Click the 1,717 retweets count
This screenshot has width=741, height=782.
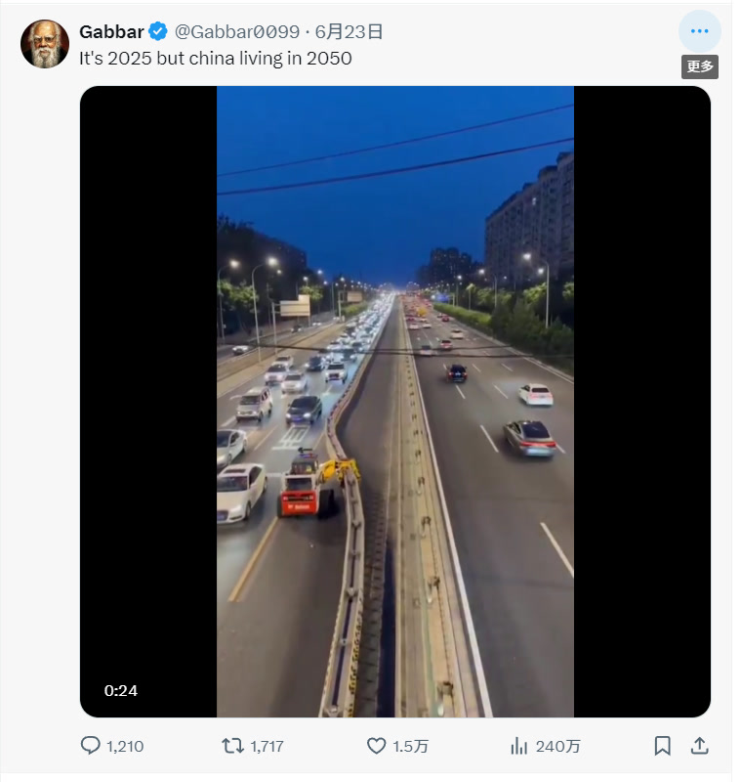pos(267,746)
